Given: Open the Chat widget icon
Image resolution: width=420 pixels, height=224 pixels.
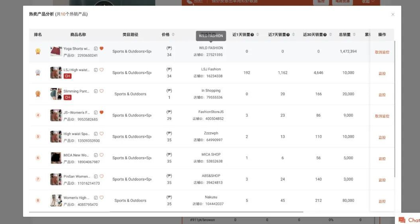Looking at the screenshot, I should (402, 220).
